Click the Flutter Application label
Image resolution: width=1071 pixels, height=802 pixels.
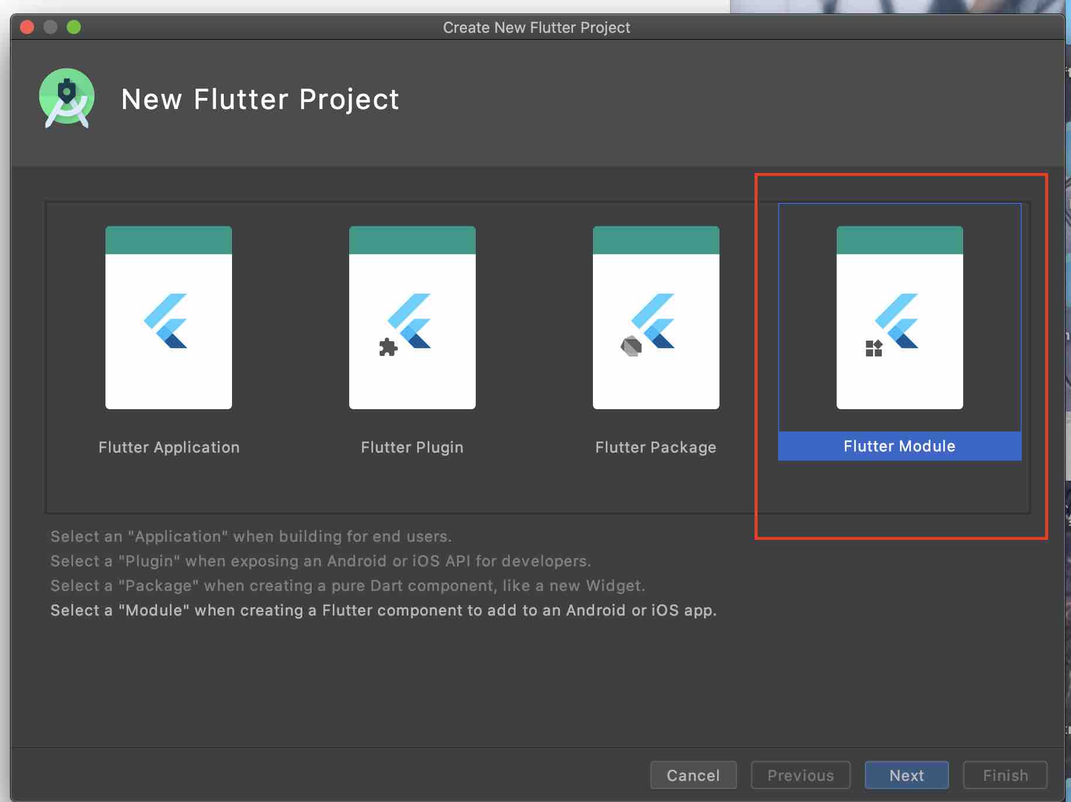(169, 447)
